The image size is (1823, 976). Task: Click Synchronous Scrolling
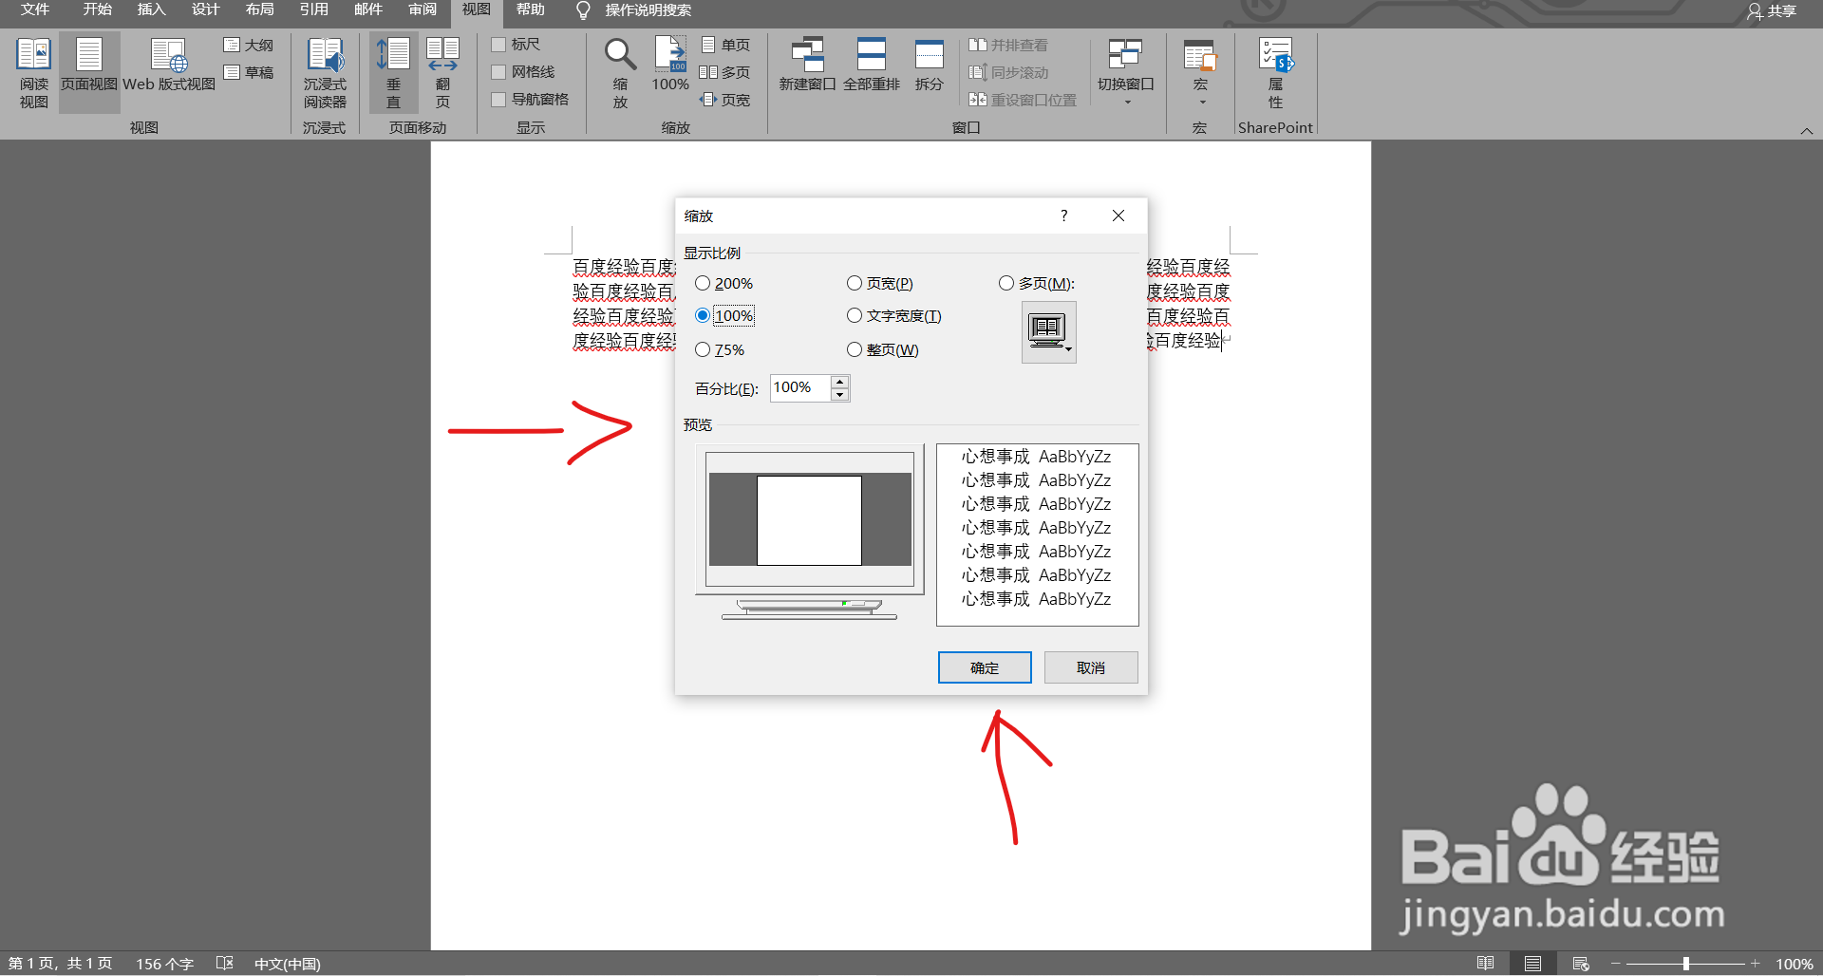(1008, 72)
